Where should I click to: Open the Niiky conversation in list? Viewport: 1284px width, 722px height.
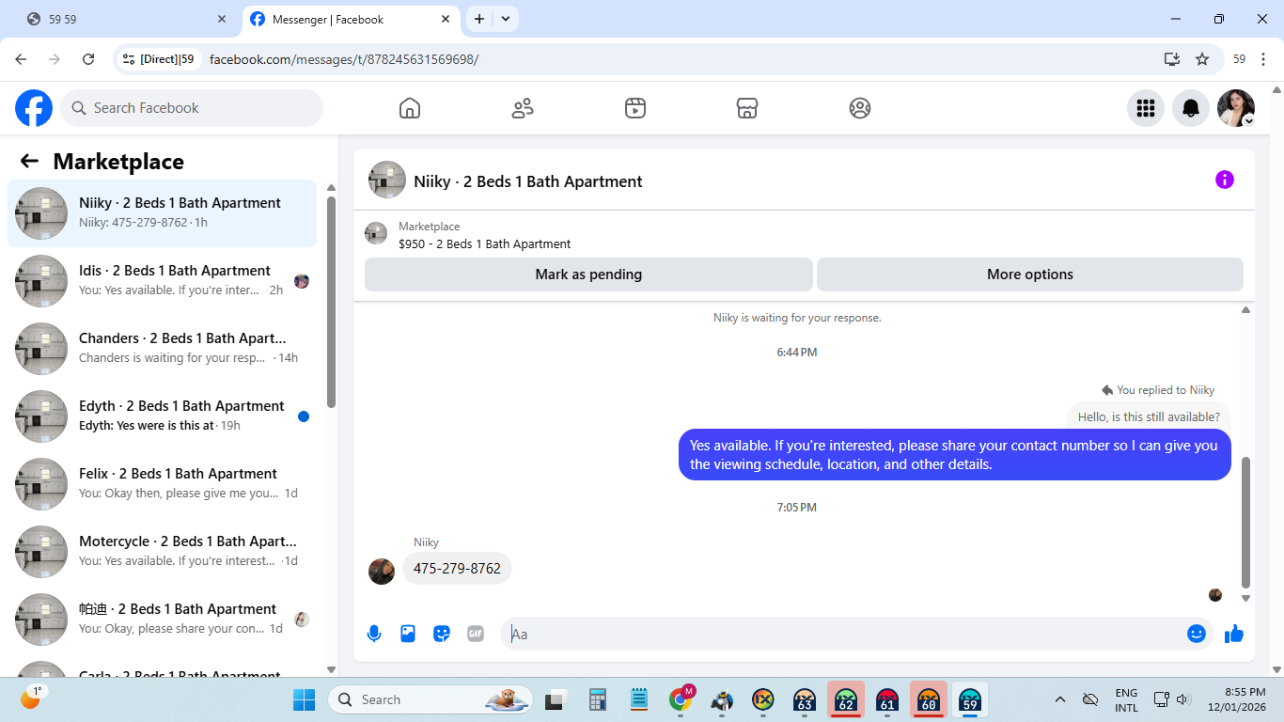pos(163,213)
